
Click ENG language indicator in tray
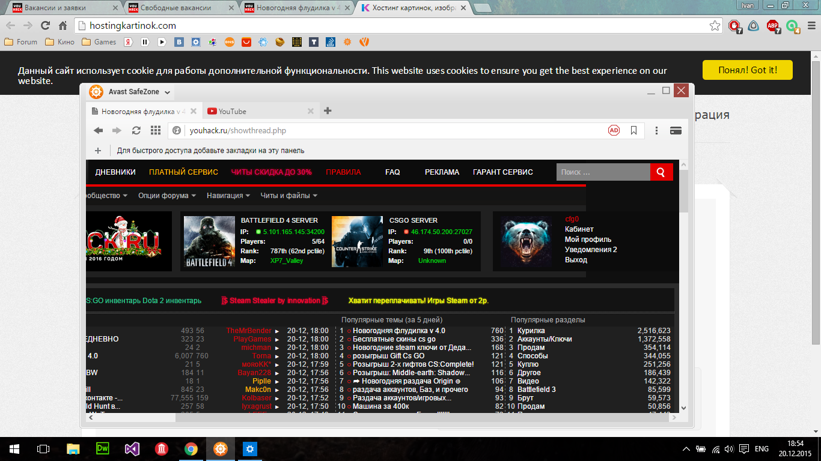click(761, 448)
